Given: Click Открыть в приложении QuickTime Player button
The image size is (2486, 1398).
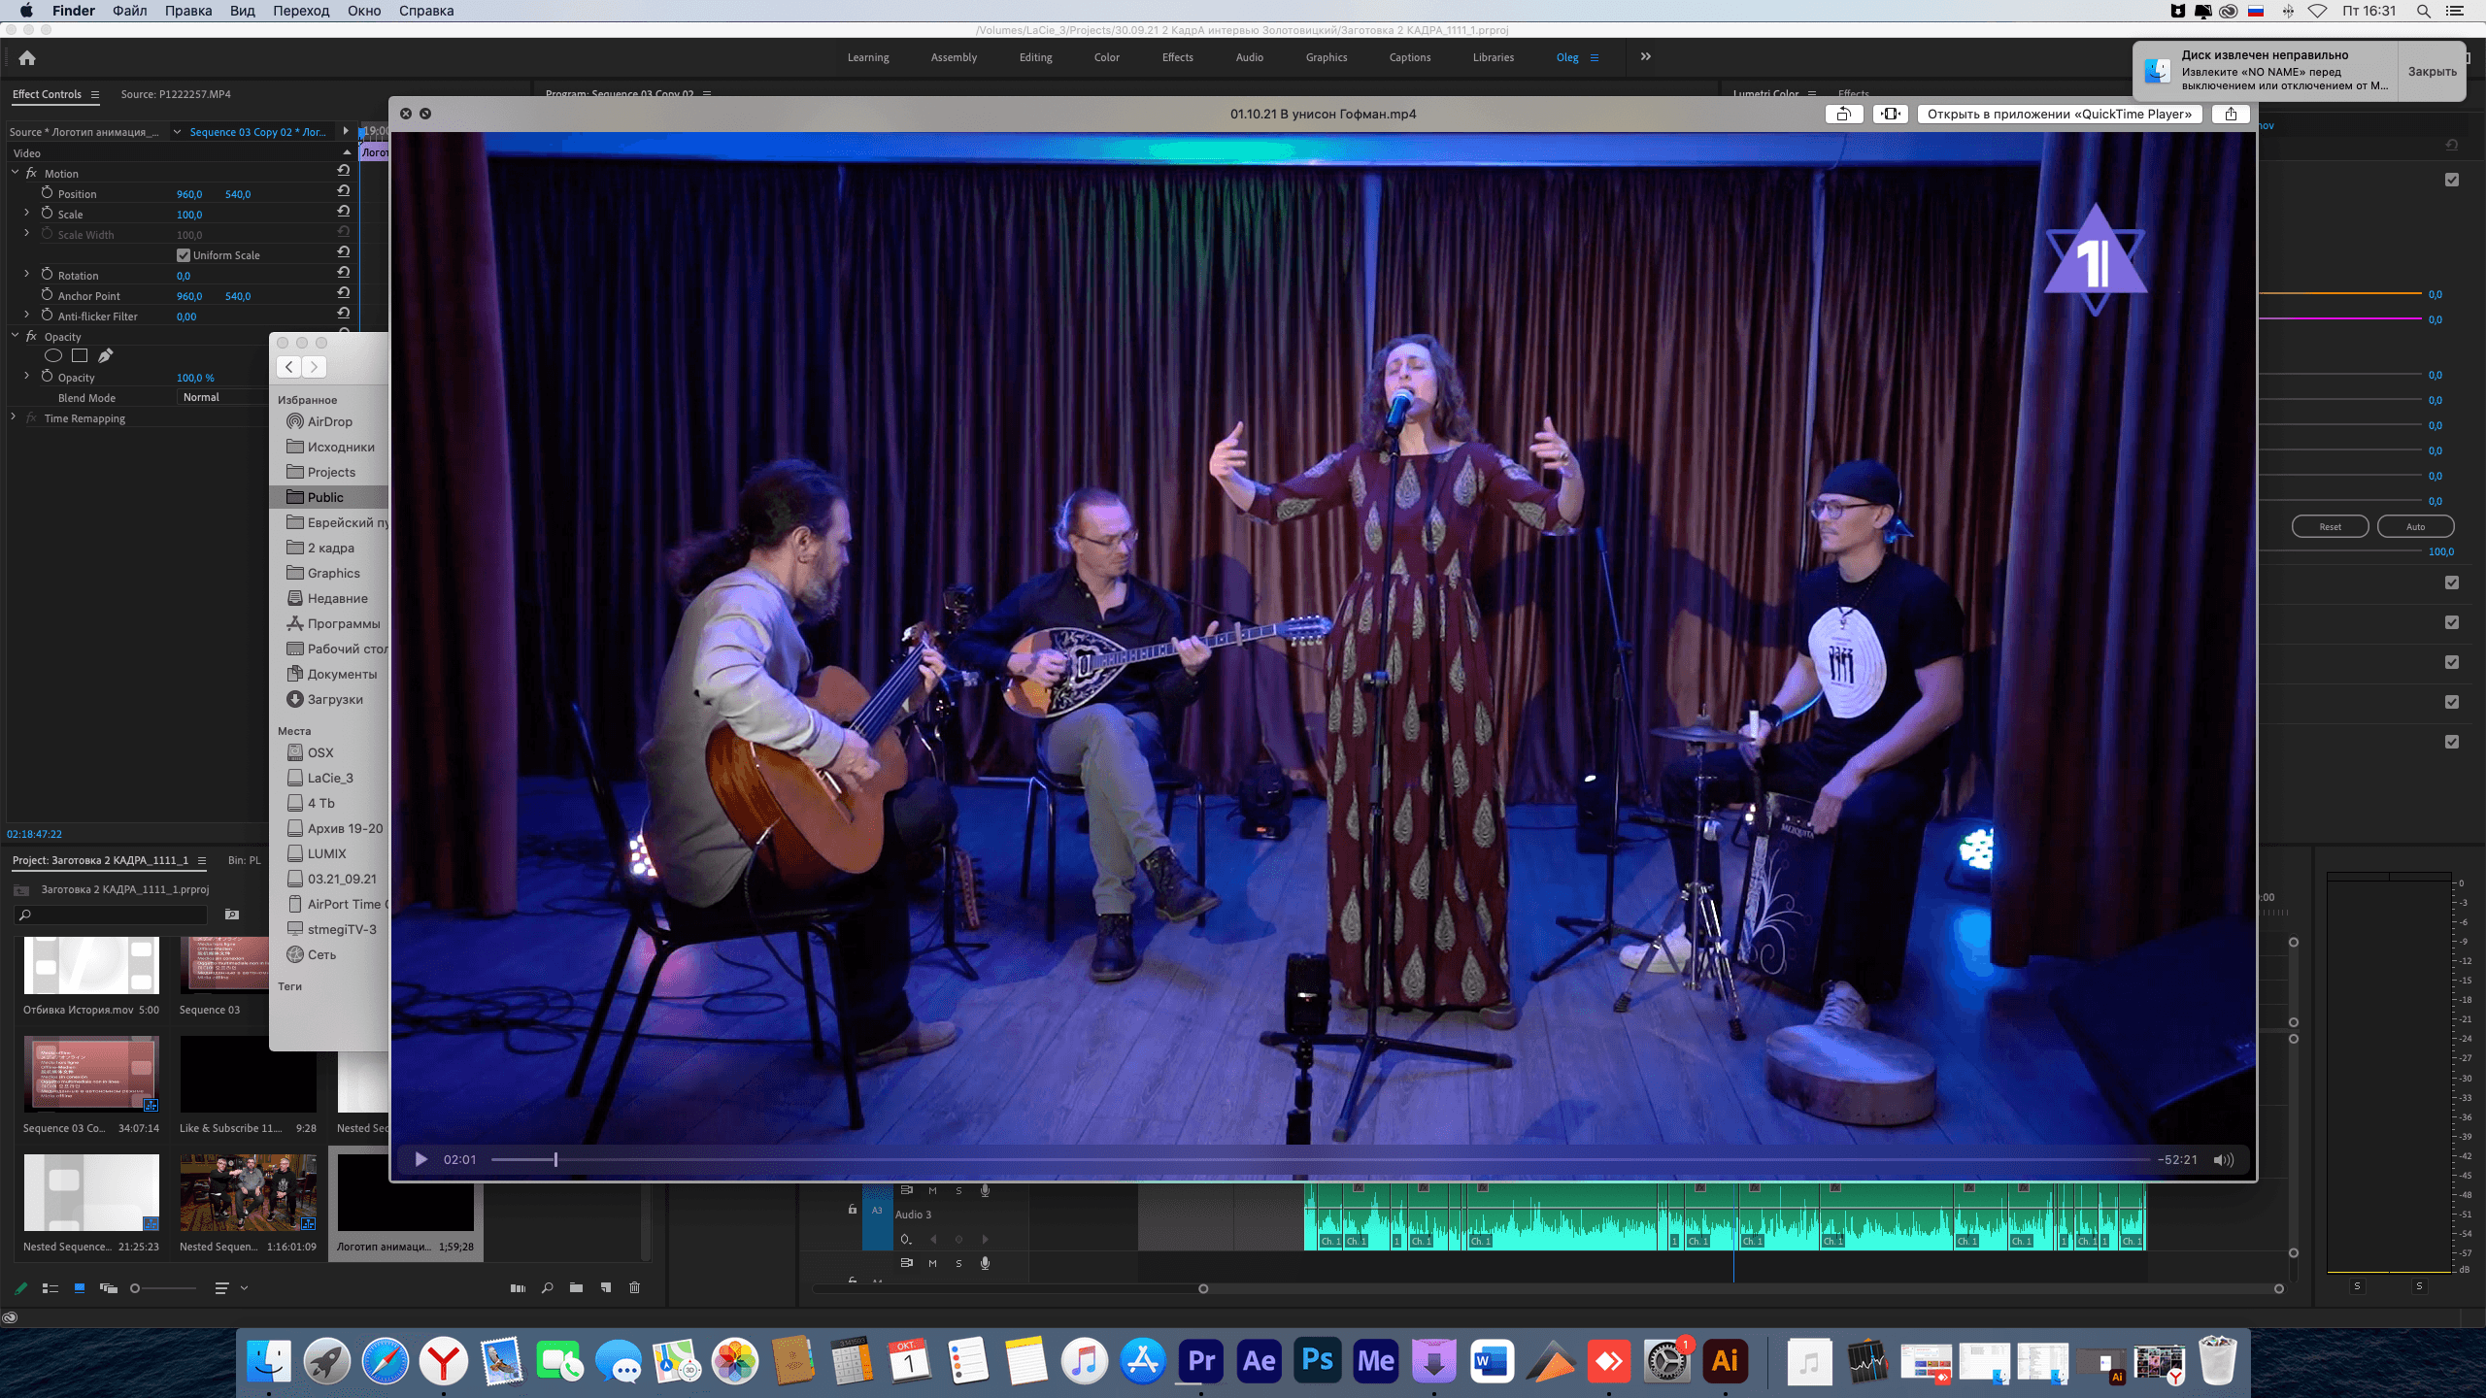Looking at the screenshot, I should point(2060,114).
